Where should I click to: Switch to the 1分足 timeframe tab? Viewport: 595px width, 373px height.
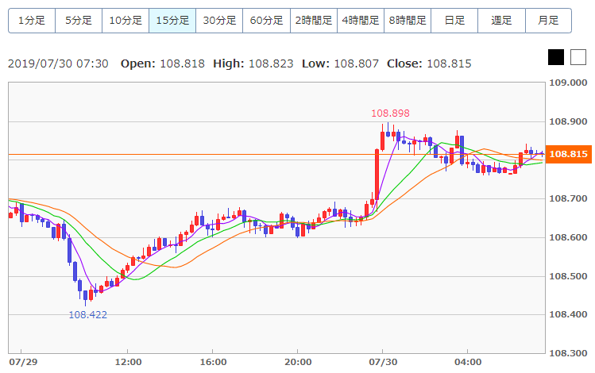click(x=32, y=21)
